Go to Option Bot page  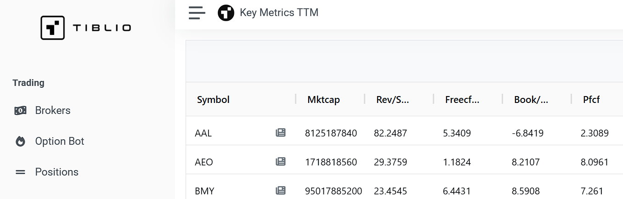(60, 142)
